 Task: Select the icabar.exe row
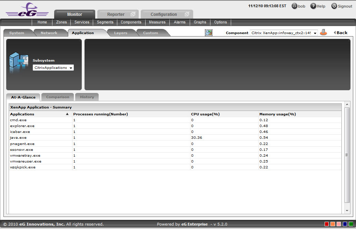coord(175,132)
